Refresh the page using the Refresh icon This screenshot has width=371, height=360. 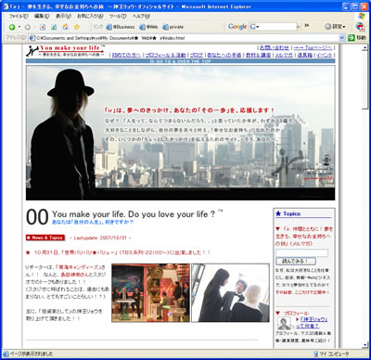pyautogui.click(x=54, y=27)
